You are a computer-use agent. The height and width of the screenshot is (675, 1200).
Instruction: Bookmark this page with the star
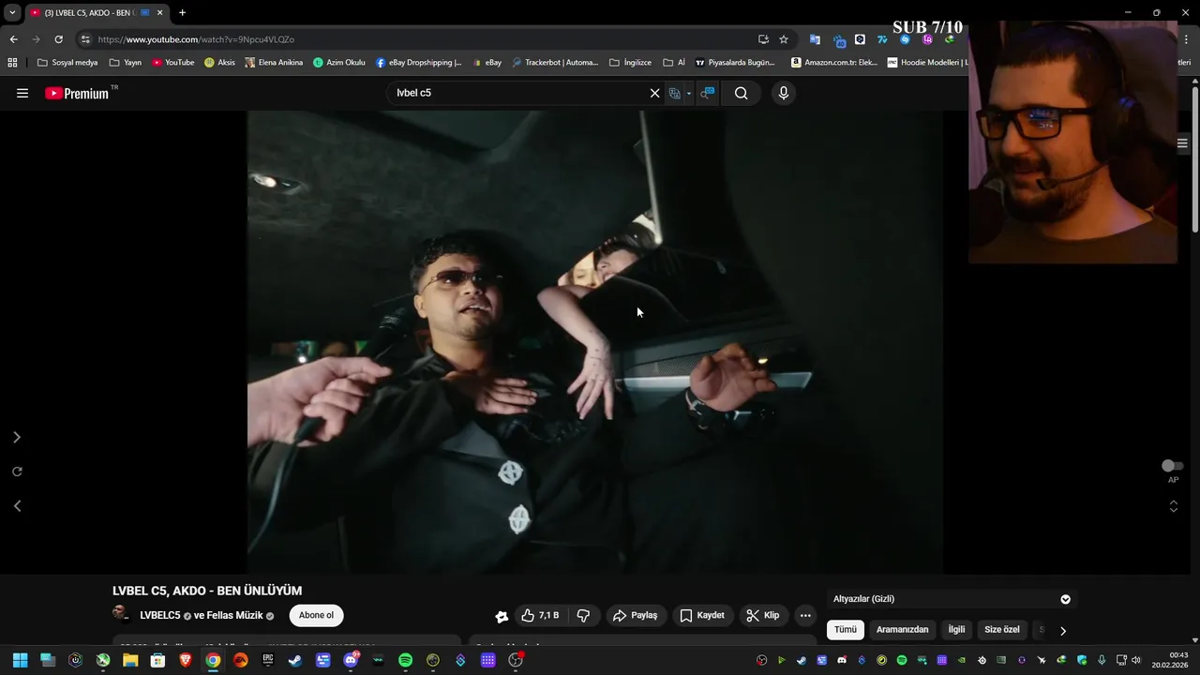point(784,39)
